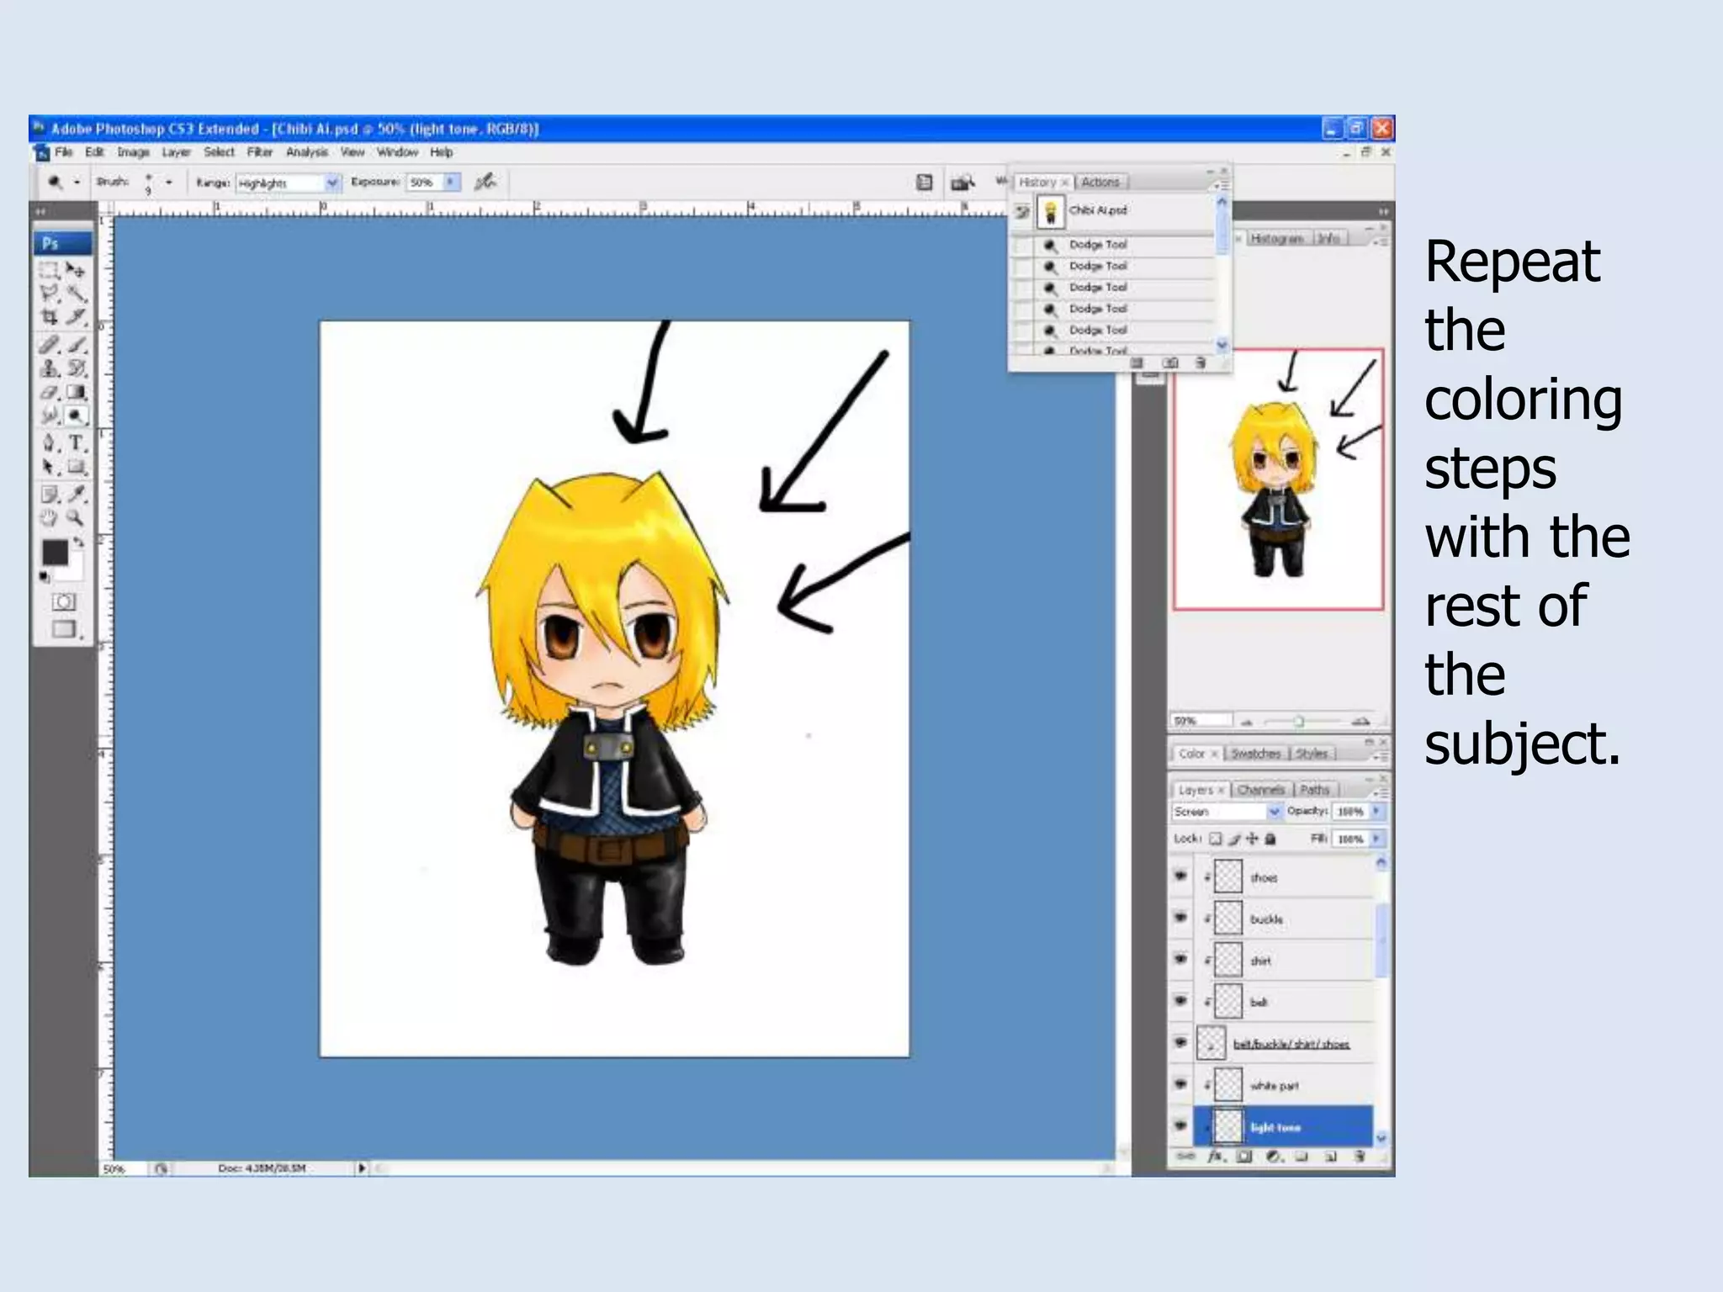This screenshot has width=1723, height=1292.
Task: Hide the shoes layer
Action: click(1180, 876)
